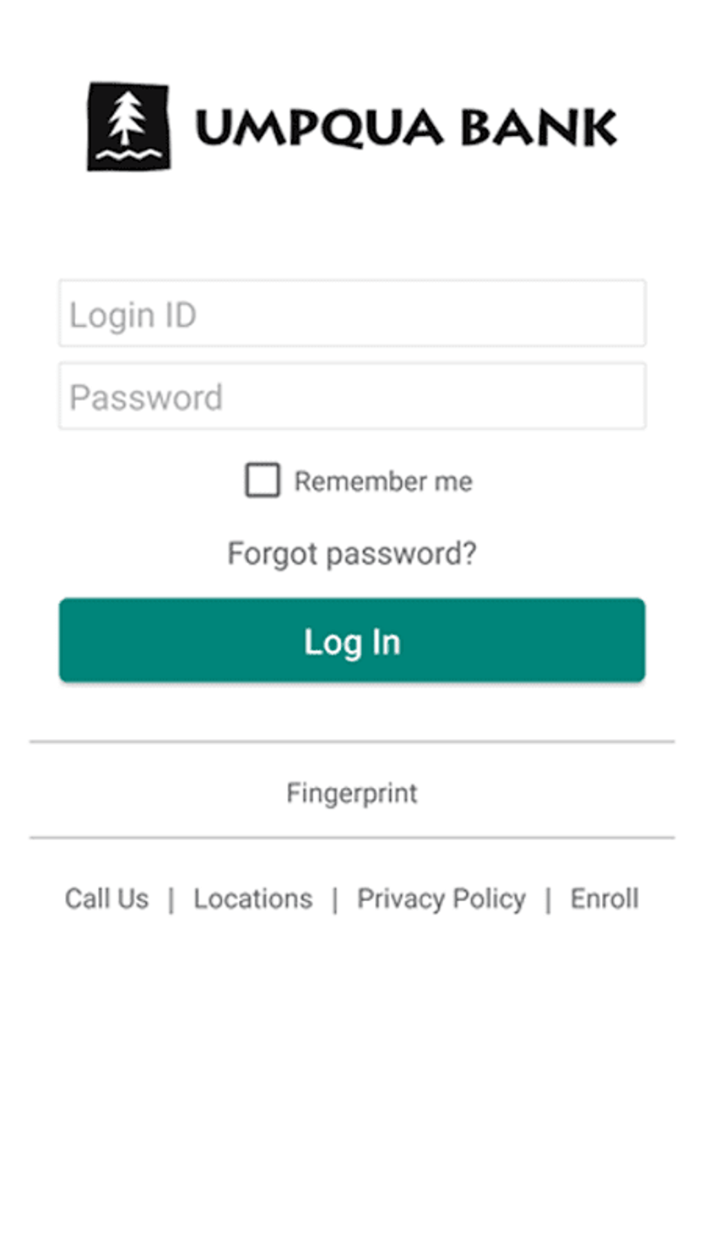Click the word BANK in the logo
This screenshot has width=704, height=1251.
click(538, 128)
